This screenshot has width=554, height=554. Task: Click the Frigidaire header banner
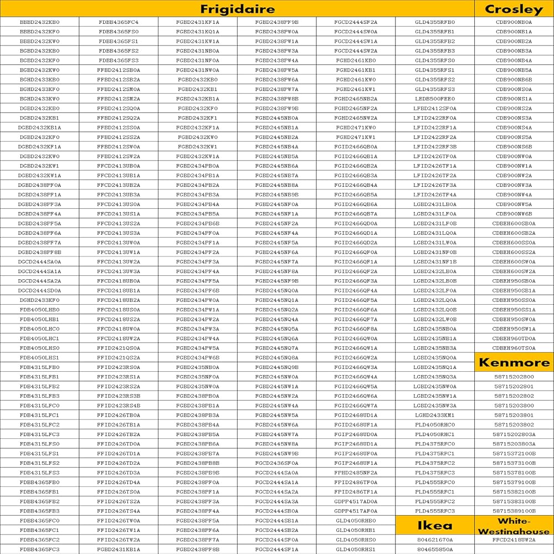[x=237, y=9]
